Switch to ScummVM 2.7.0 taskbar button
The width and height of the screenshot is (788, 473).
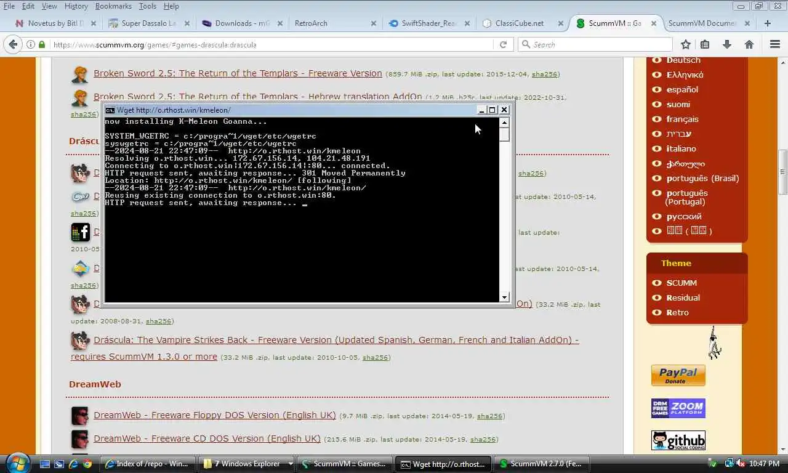coord(542,464)
